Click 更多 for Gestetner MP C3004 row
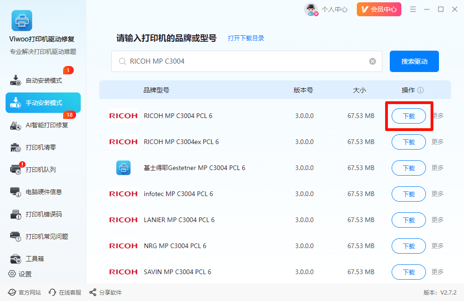The image size is (464, 302). pos(438,168)
